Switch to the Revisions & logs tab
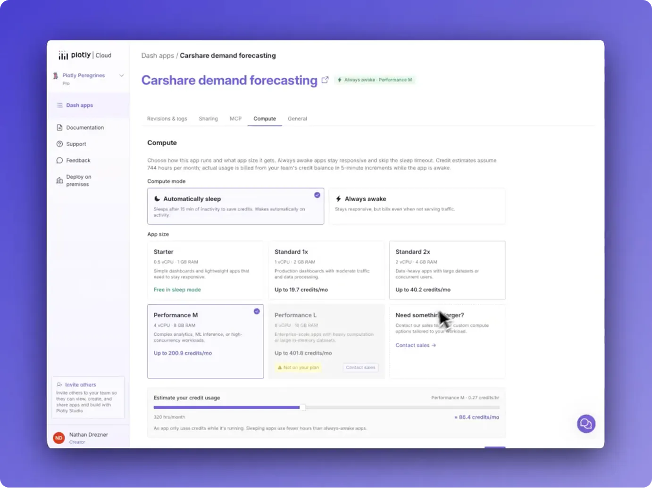The image size is (652, 488). 167,119
